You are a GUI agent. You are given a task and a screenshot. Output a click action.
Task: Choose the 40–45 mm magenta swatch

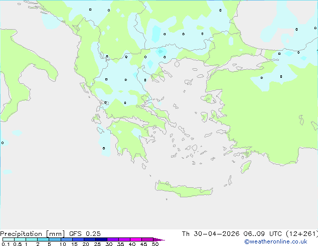(136, 239)
